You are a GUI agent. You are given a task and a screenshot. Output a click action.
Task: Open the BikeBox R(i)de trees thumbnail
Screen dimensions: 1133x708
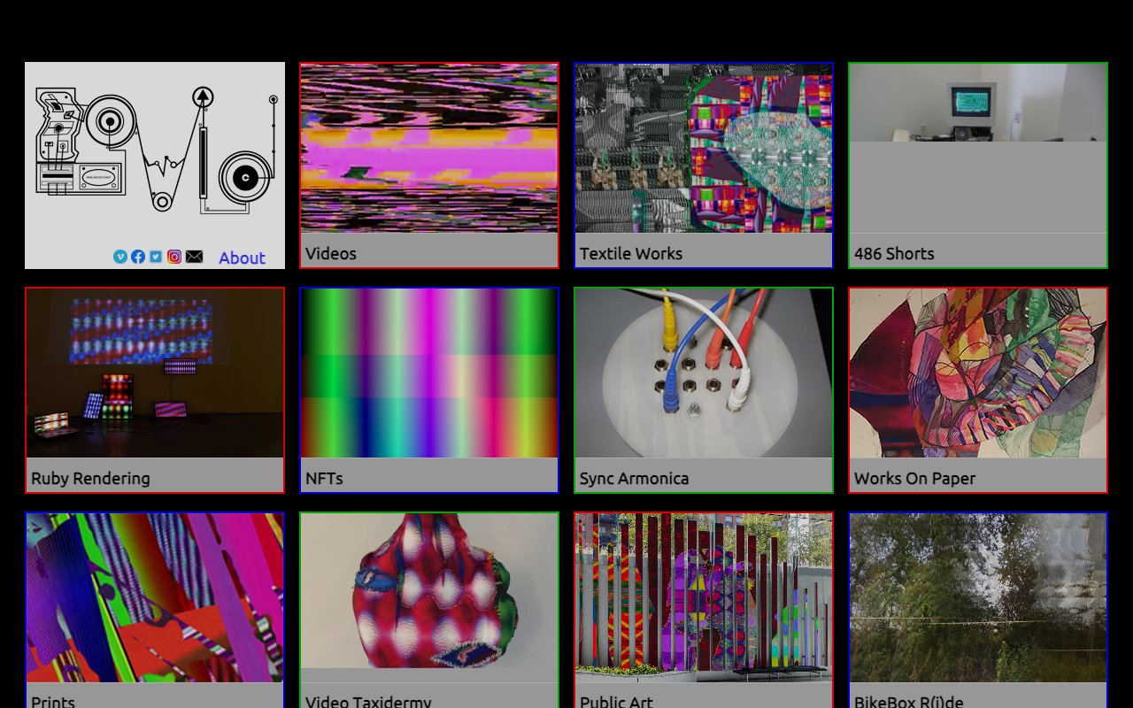978,597
